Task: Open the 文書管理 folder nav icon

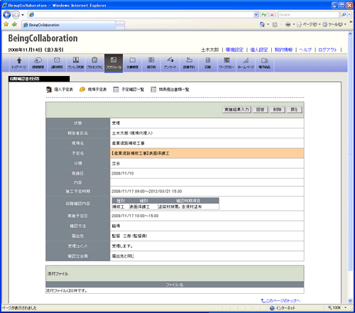Action: [132, 63]
